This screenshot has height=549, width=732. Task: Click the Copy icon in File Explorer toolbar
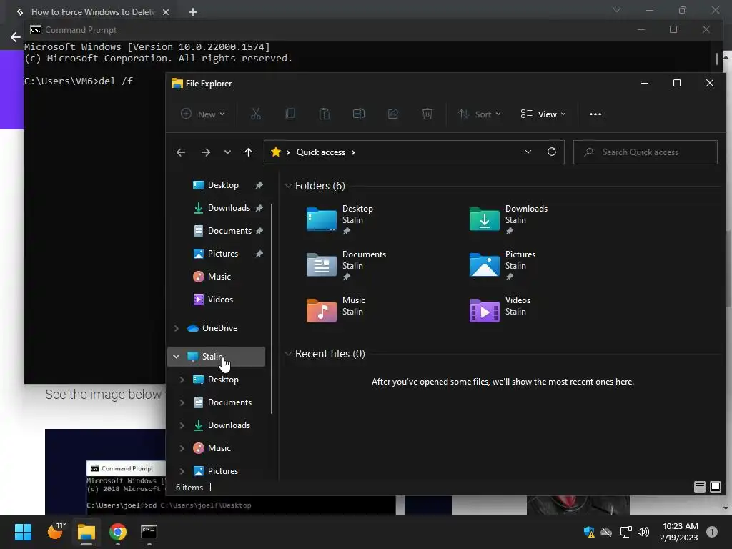coord(290,114)
